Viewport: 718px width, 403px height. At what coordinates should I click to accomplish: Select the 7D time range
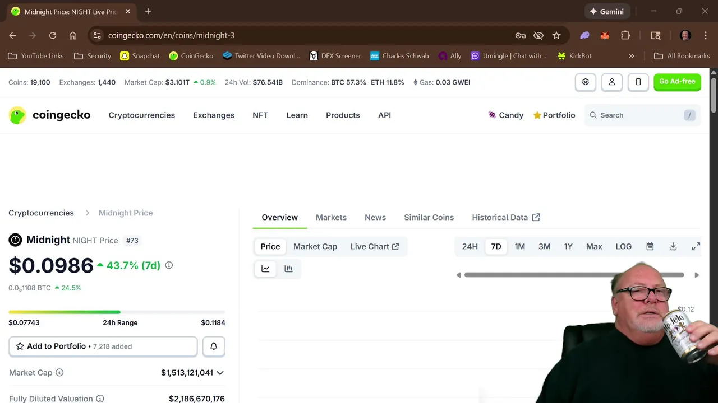tap(496, 246)
